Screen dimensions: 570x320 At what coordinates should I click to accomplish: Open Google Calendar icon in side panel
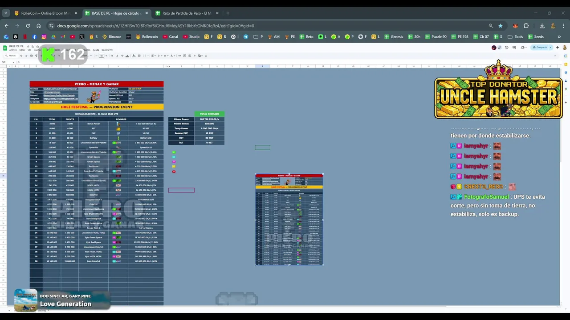pos(566,56)
